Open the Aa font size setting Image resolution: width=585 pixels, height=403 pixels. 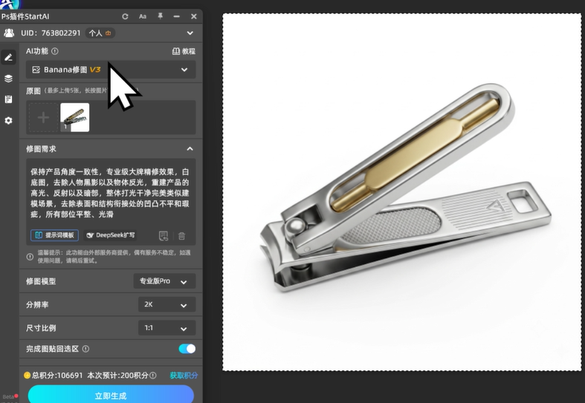[x=143, y=16]
